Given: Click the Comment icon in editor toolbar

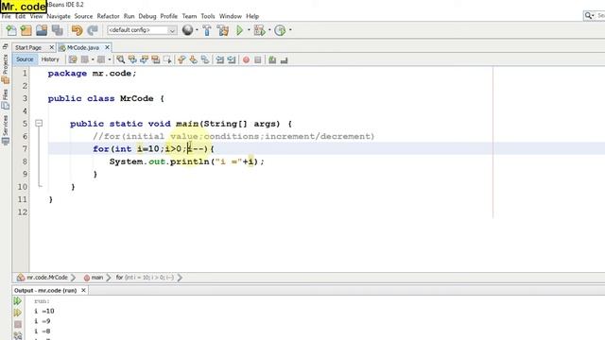Looking at the screenshot, I should pyautogui.click(x=272, y=59).
